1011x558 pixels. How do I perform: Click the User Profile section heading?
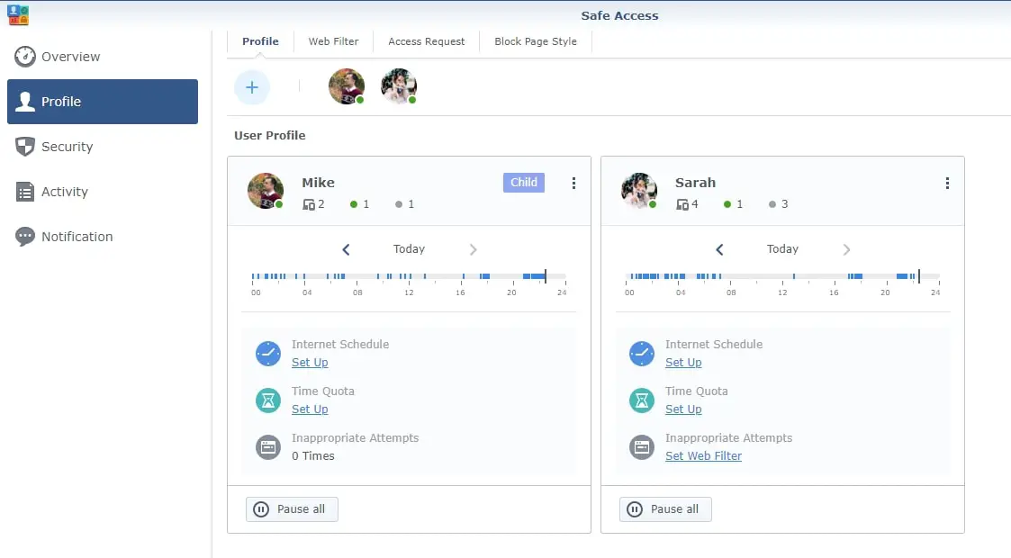[269, 135]
